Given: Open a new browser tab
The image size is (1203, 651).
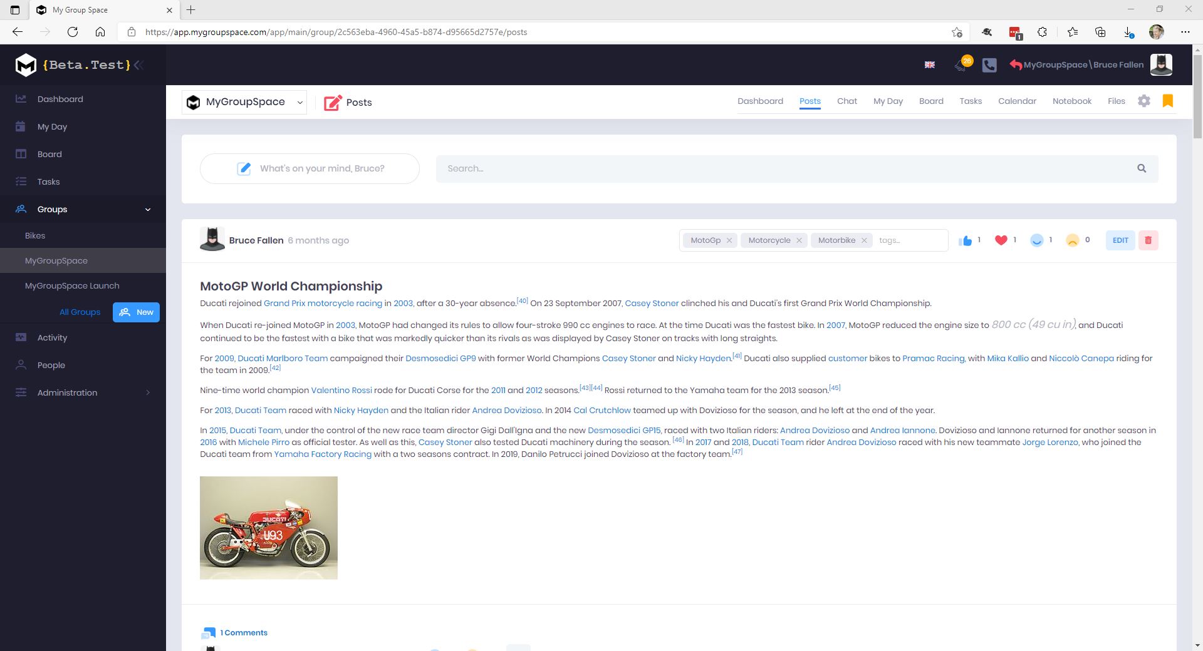Looking at the screenshot, I should (x=191, y=10).
